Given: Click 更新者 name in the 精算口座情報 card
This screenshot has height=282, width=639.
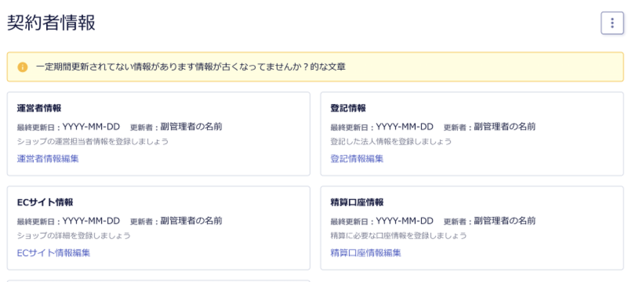Looking at the screenshot, I should [x=504, y=221].
